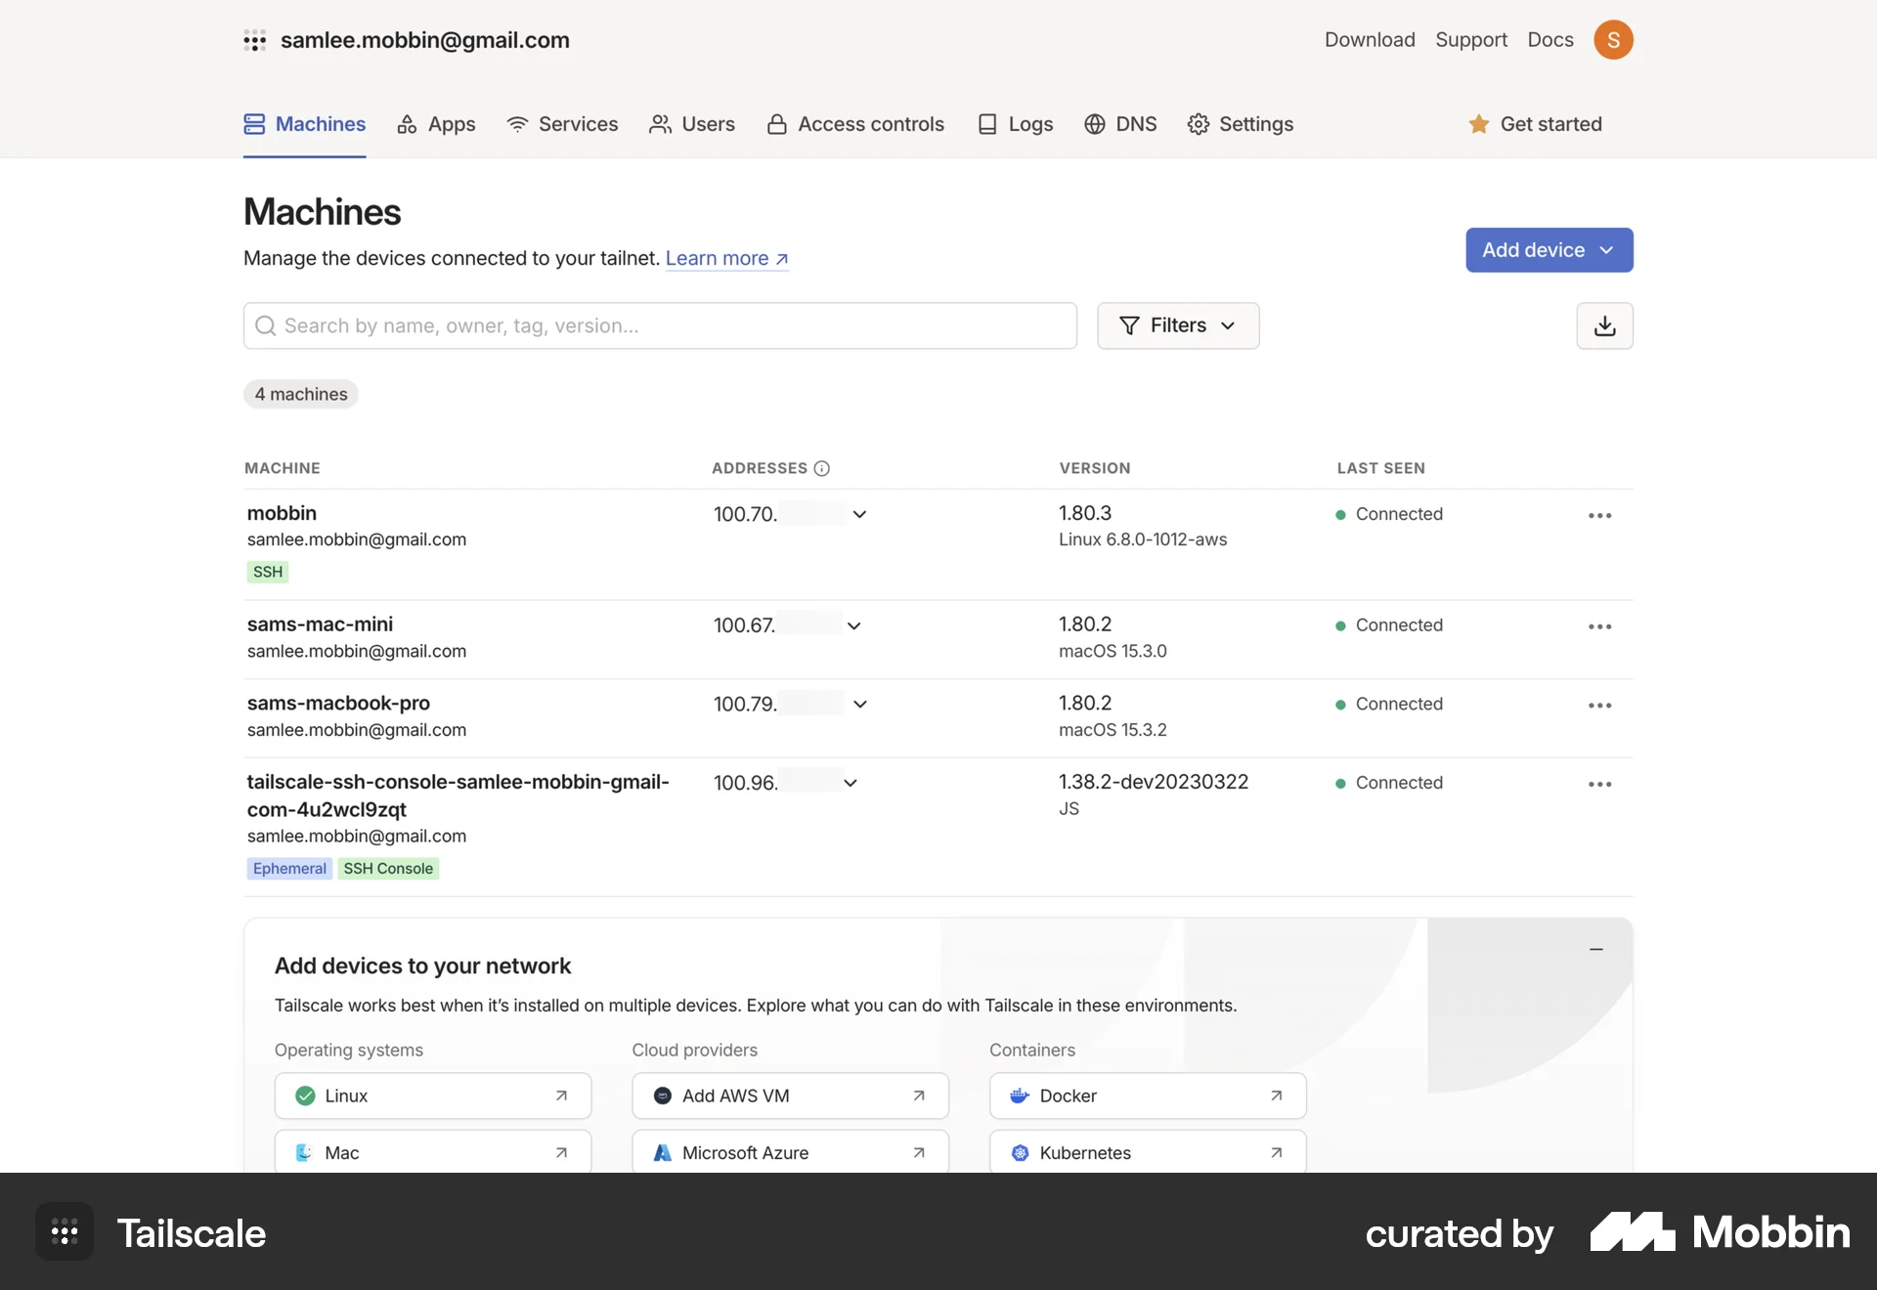Image resolution: width=1877 pixels, height=1290 pixels.
Task: Open the Settings gear icon
Action: (x=1199, y=124)
